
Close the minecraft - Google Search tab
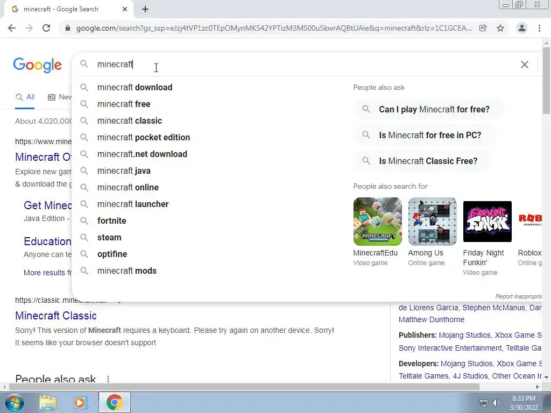pyautogui.click(x=125, y=9)
